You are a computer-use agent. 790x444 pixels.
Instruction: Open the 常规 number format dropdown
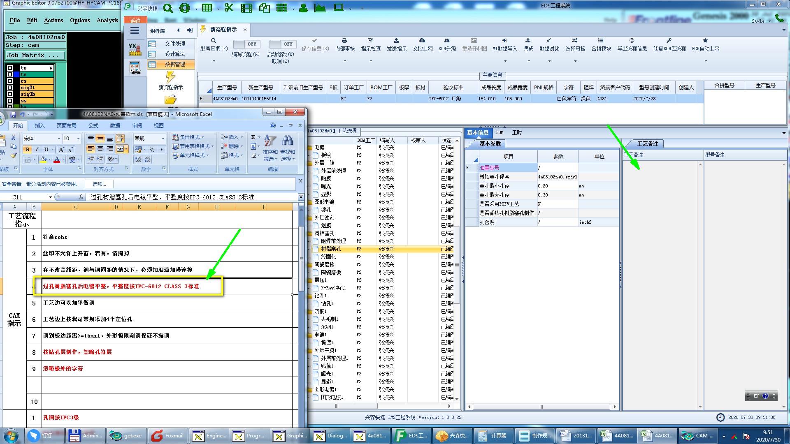pyautogui.click(x=163, y=139)
